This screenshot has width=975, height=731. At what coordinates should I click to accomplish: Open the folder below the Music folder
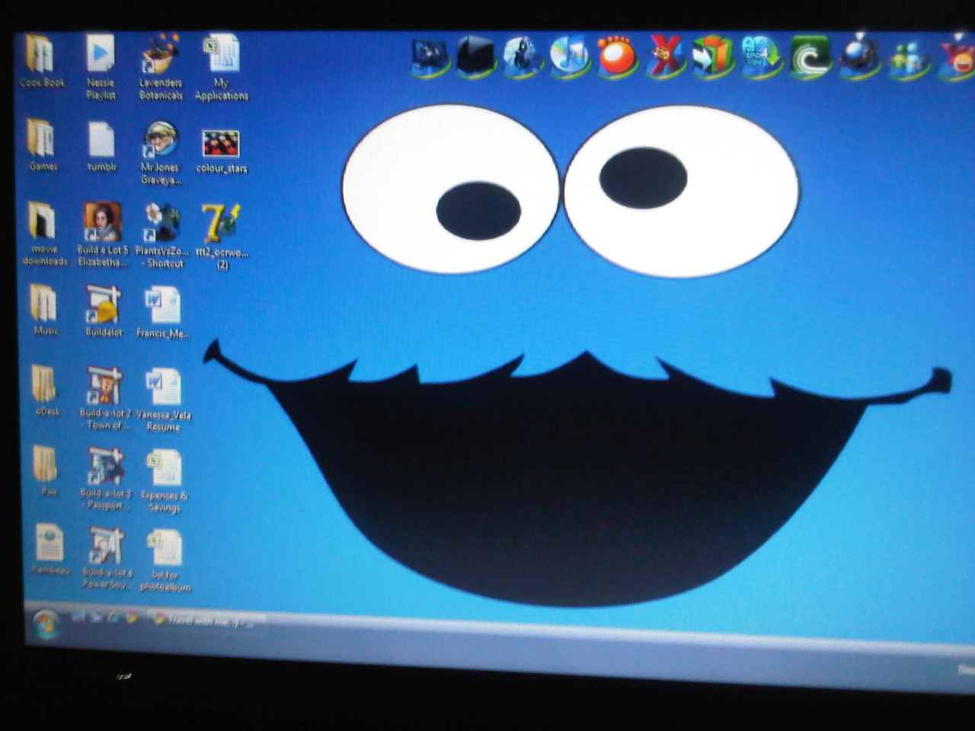(46, 390)
